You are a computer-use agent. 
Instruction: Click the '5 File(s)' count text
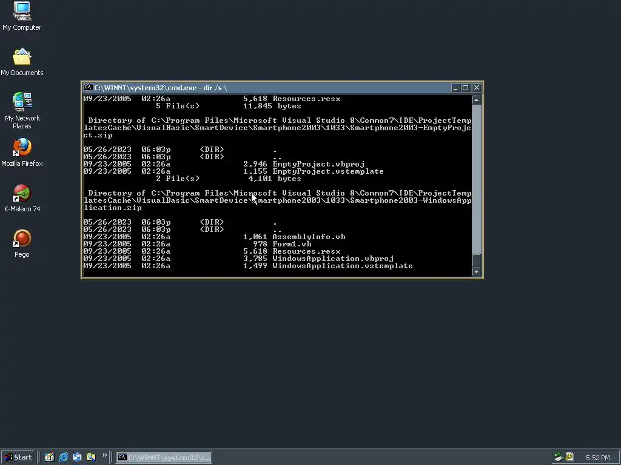coord(178,106)
